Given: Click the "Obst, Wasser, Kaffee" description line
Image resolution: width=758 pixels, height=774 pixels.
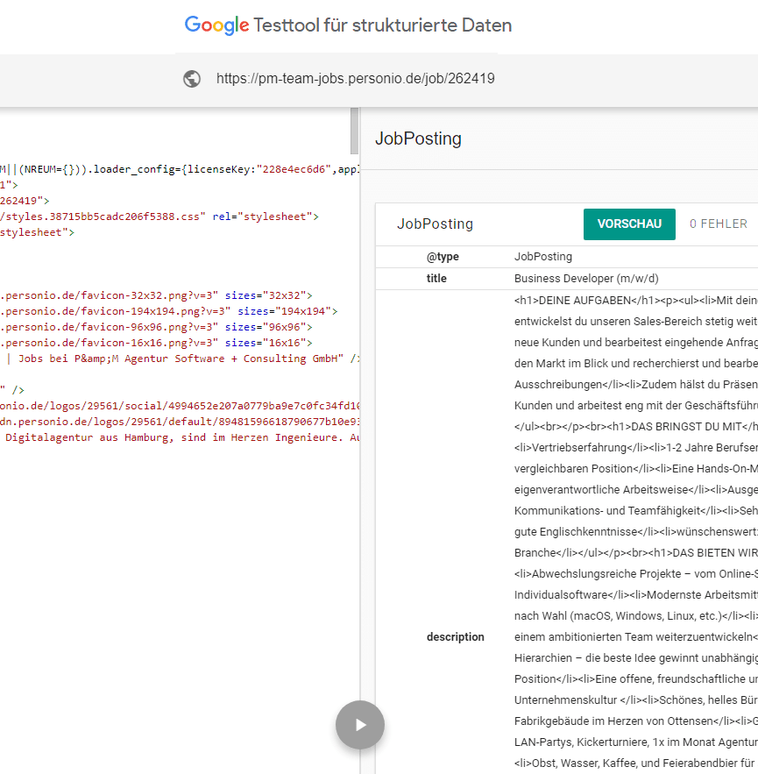Looking at the screenshot, I should (636, 763).
